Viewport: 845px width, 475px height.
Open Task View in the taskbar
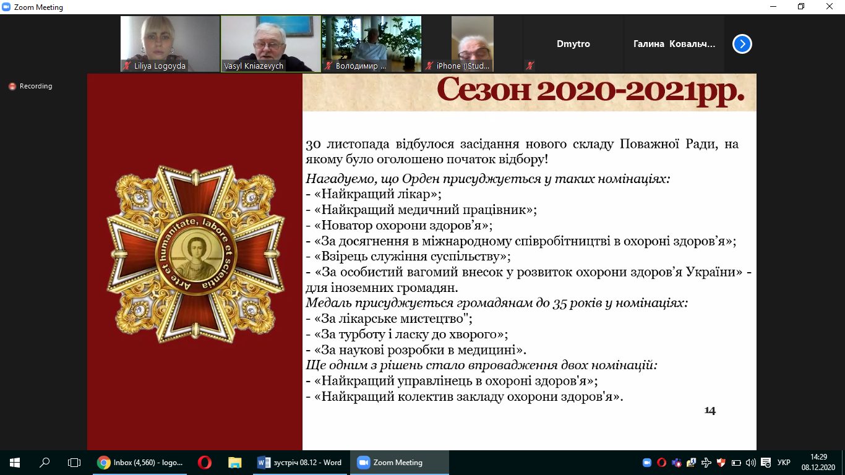74,463
